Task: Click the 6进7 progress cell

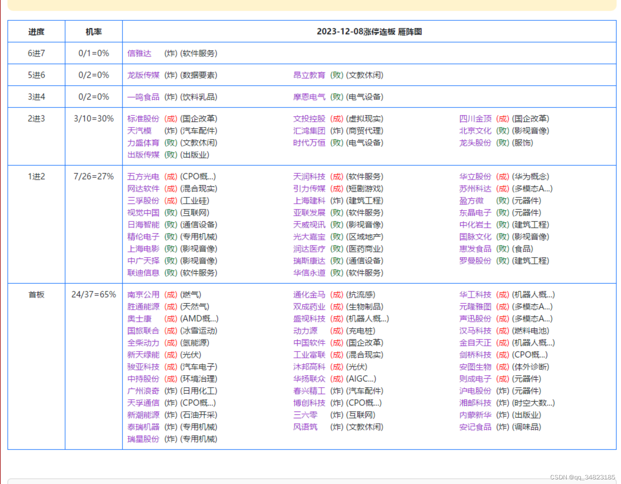Action: (36, 53)
